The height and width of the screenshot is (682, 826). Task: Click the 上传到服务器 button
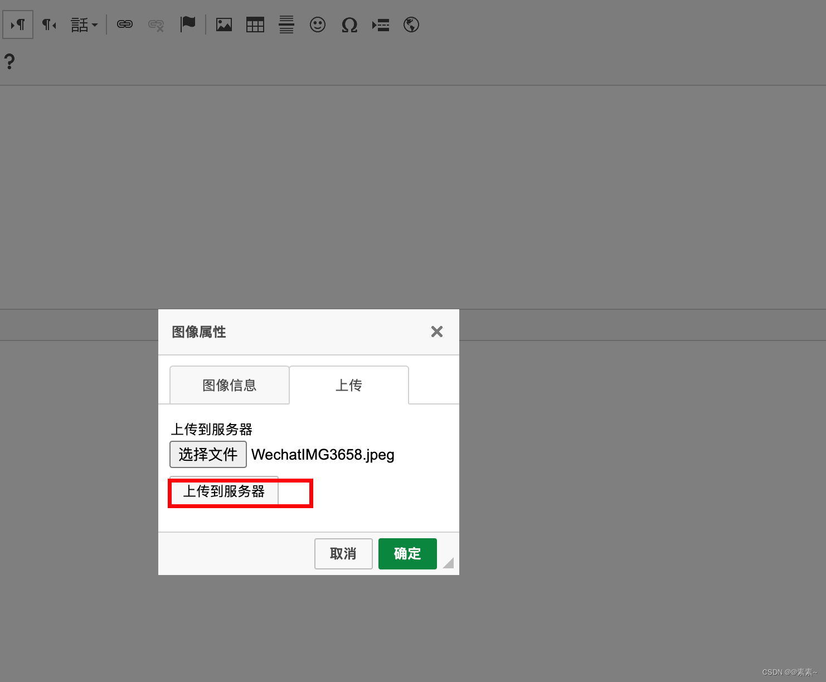[224, 491]
